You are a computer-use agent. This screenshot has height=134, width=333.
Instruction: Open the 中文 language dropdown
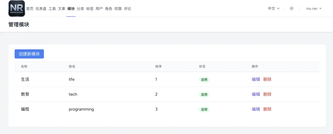(x=274, y=8)
